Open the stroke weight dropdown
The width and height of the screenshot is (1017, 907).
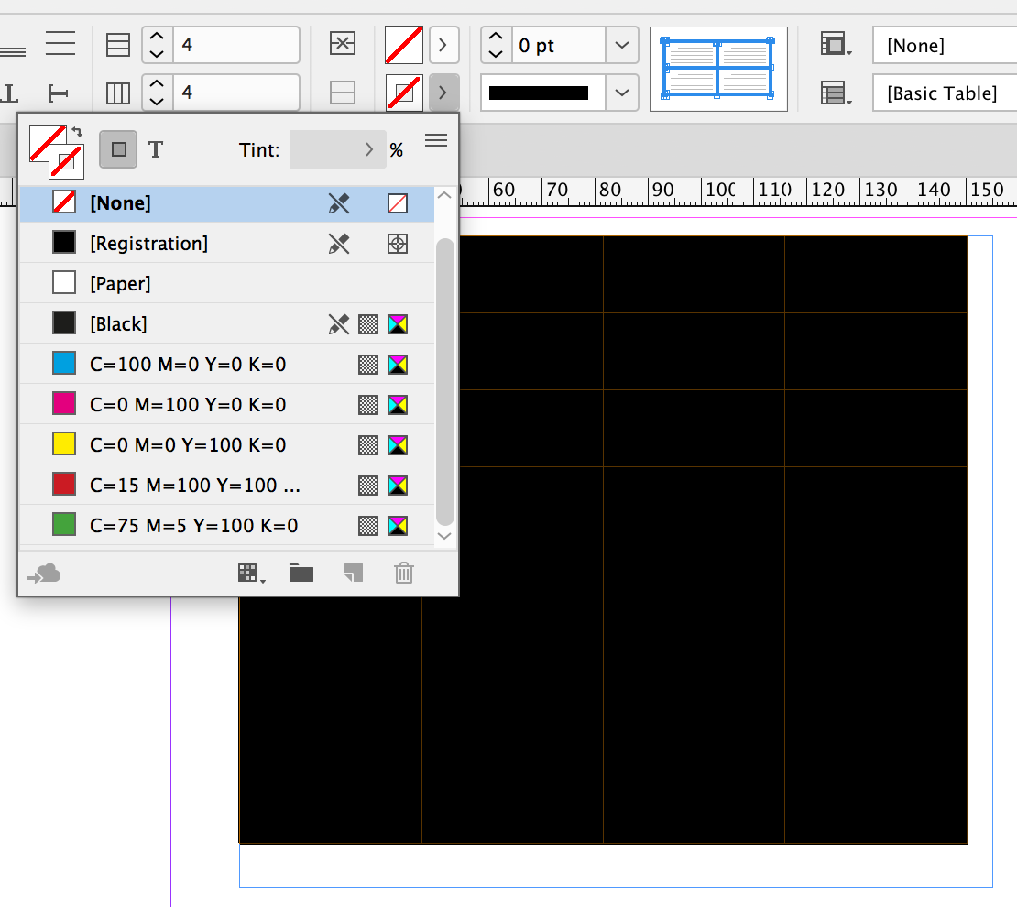[x=621, y=45]
